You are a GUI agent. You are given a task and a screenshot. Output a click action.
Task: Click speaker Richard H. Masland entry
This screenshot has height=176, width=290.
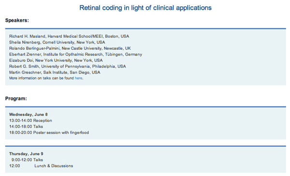click(69, 36)
